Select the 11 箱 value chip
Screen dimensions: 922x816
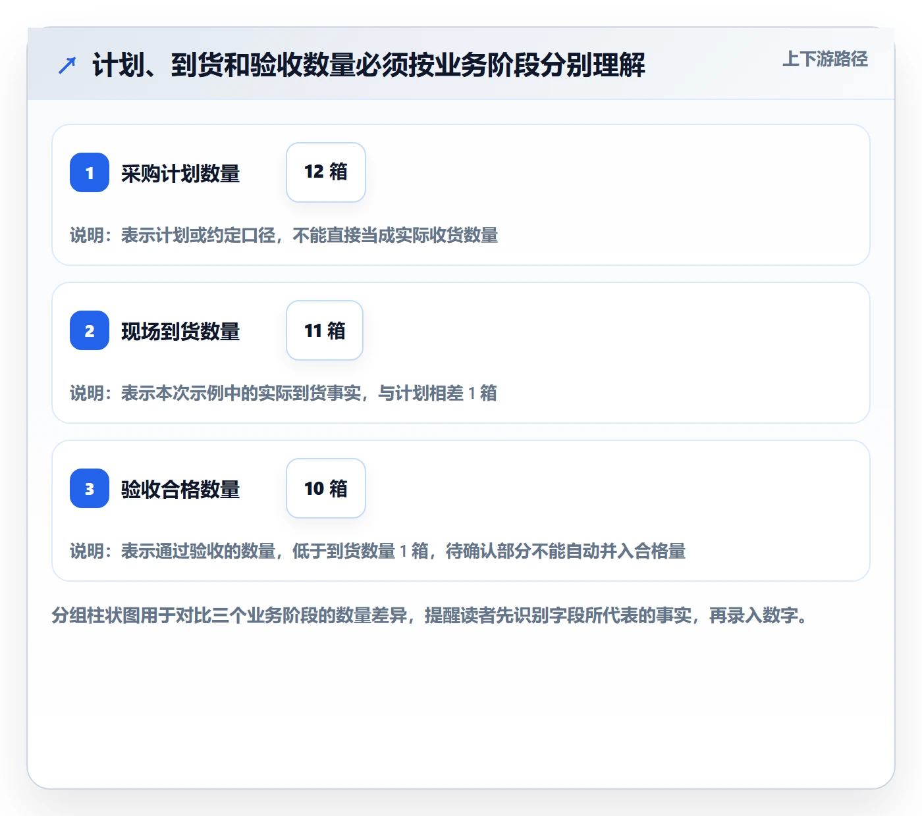[x=325, y=330]
